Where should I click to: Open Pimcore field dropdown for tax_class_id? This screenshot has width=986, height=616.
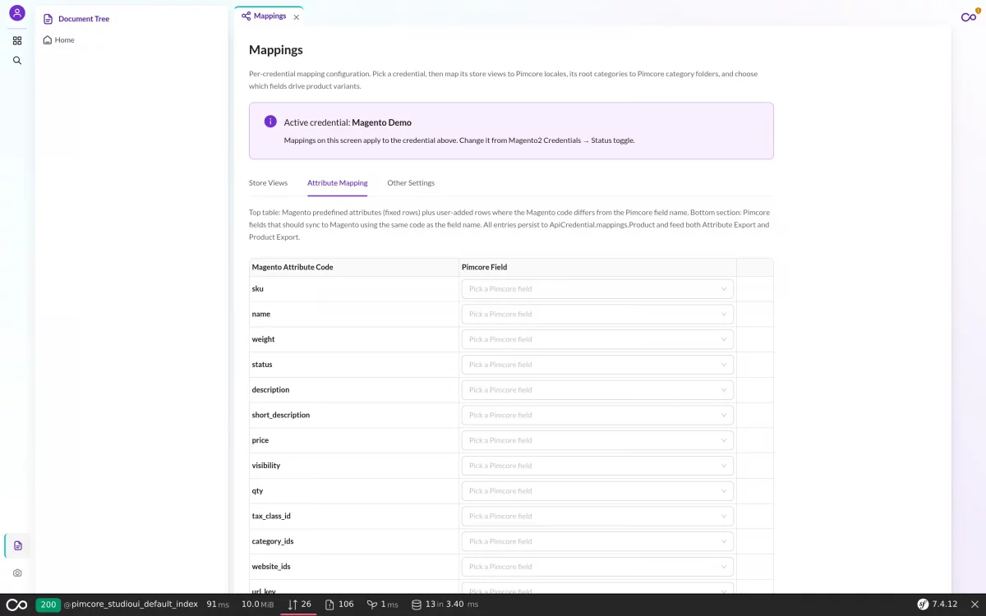coord(597,516)
